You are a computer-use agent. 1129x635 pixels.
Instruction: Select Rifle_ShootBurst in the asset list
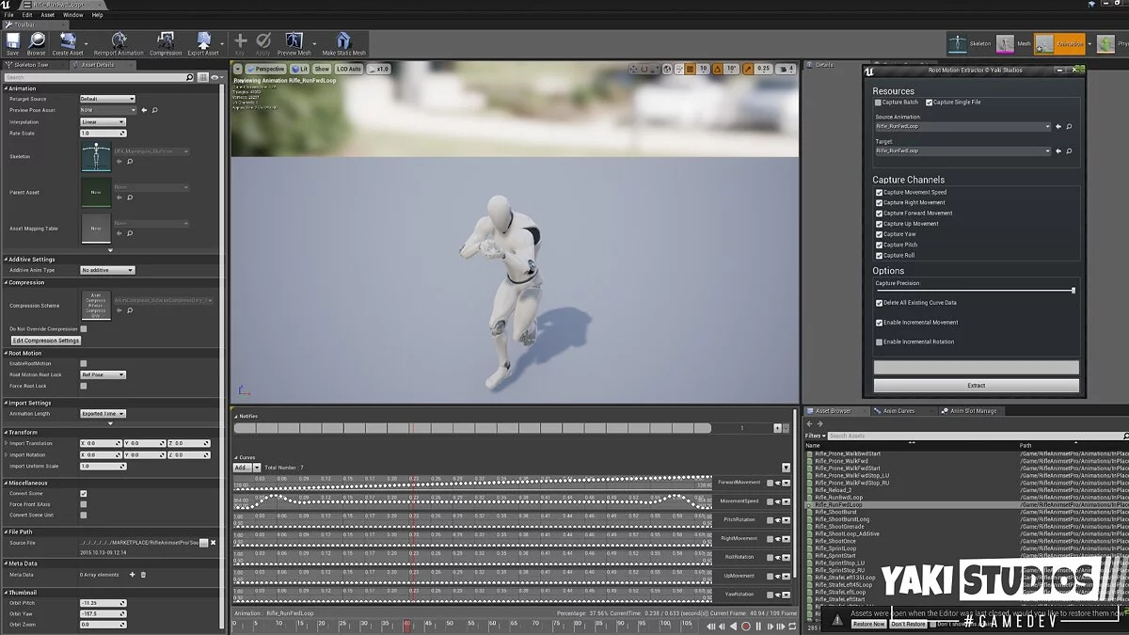[835, 512]
